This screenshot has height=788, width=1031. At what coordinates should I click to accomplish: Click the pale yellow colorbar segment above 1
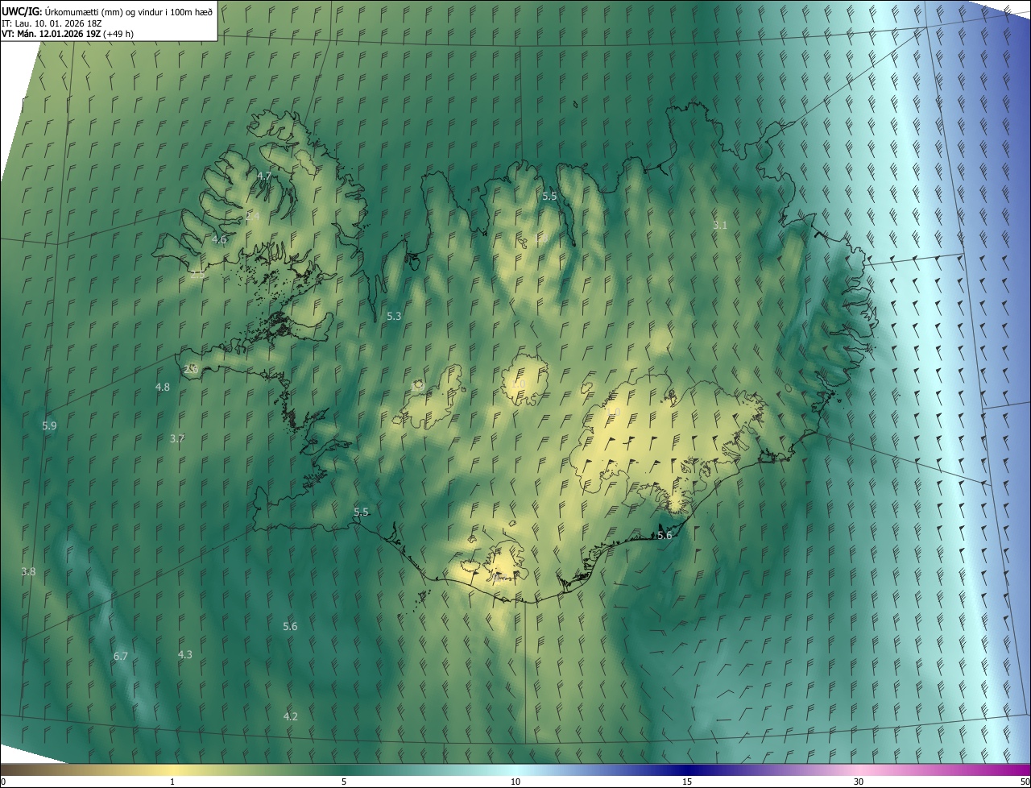(172, 769)
